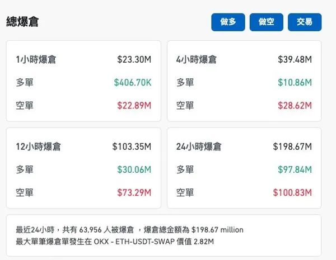Viewport: 336px width, 260px height.
Task: Click the red $100.83M short value
Action: (x=292, y=192)
